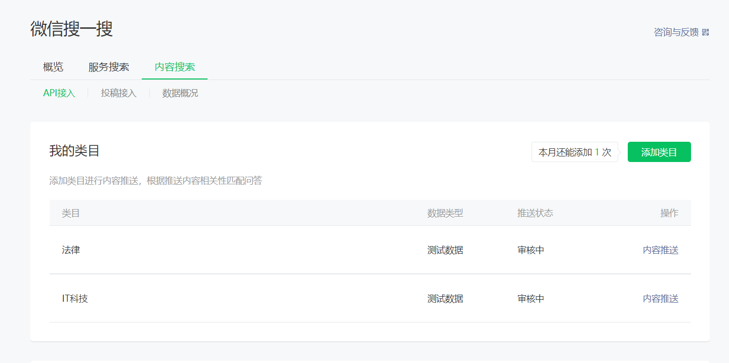Click the 操作 column header
Viewport: 729px width, 363px height.
(x=669, y=213)
